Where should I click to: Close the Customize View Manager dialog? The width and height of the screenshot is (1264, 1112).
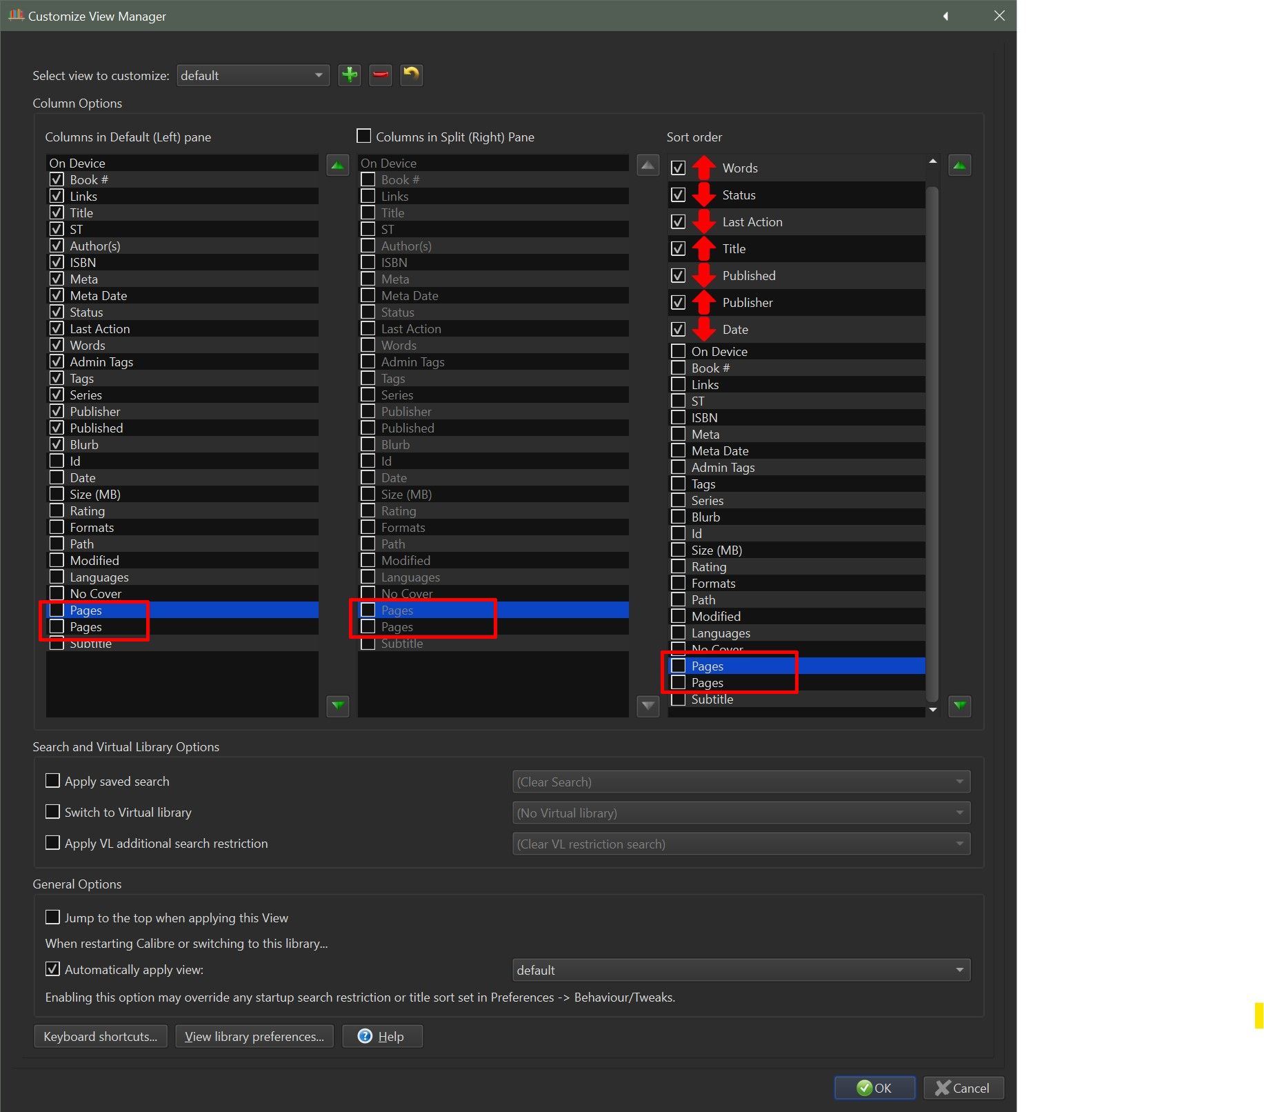pos(999,16)
